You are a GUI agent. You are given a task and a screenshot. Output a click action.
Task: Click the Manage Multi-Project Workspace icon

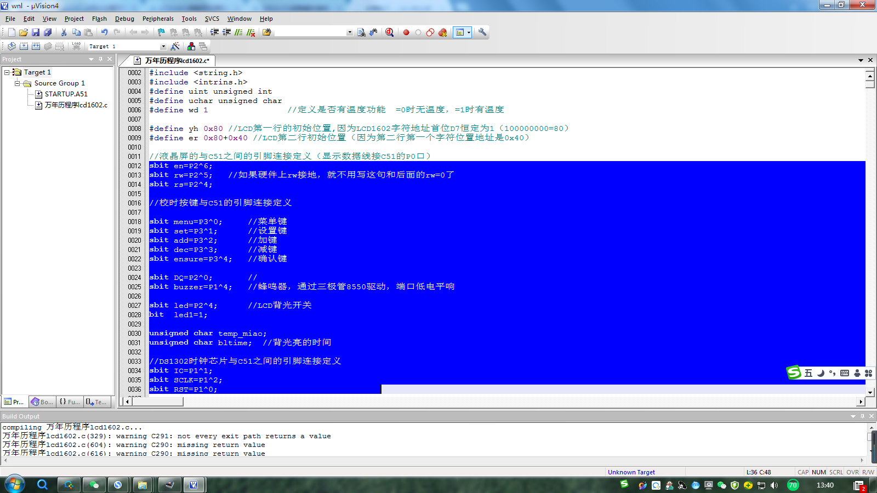pos(203,46)
